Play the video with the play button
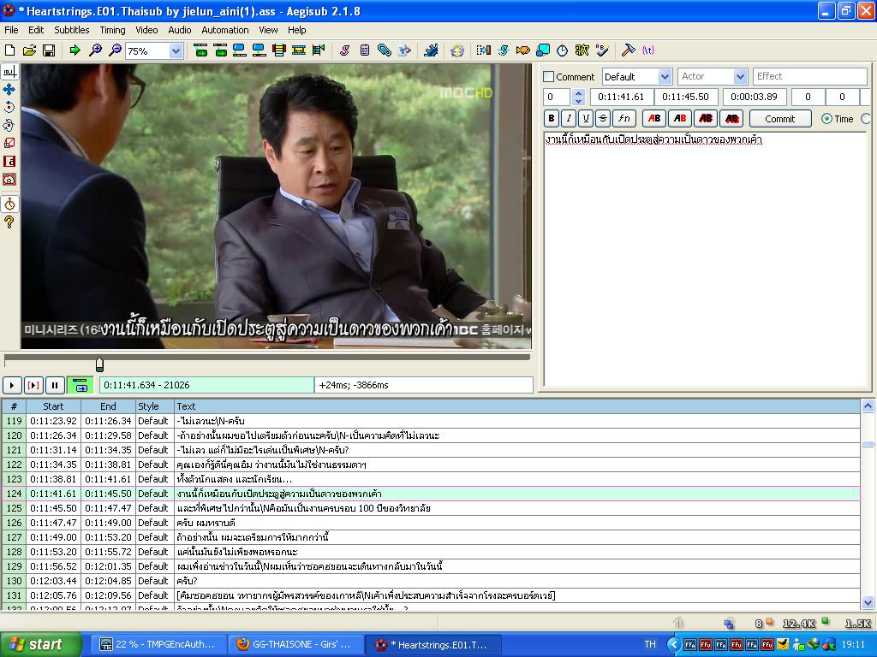This screenshot has width=877, height=657. (12, 385)
